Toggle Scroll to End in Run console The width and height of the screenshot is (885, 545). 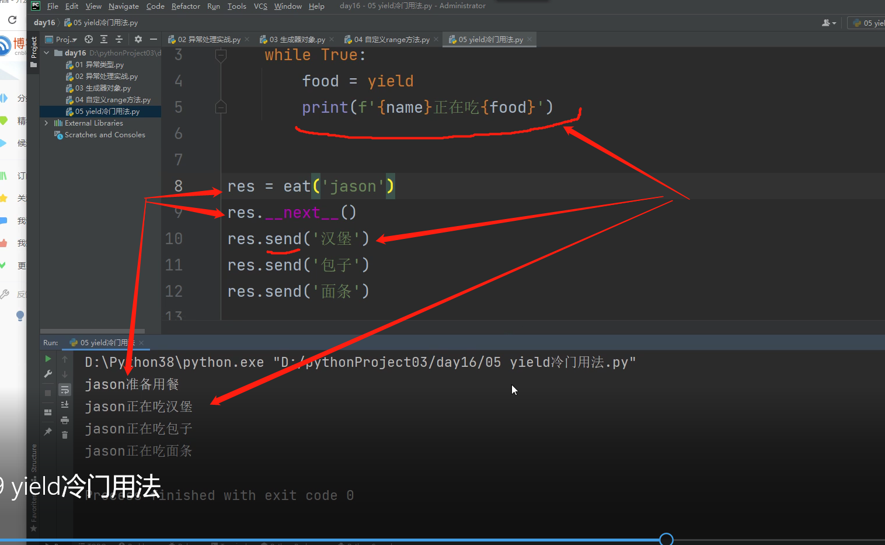pyautogui.click(x=65, y=405)
